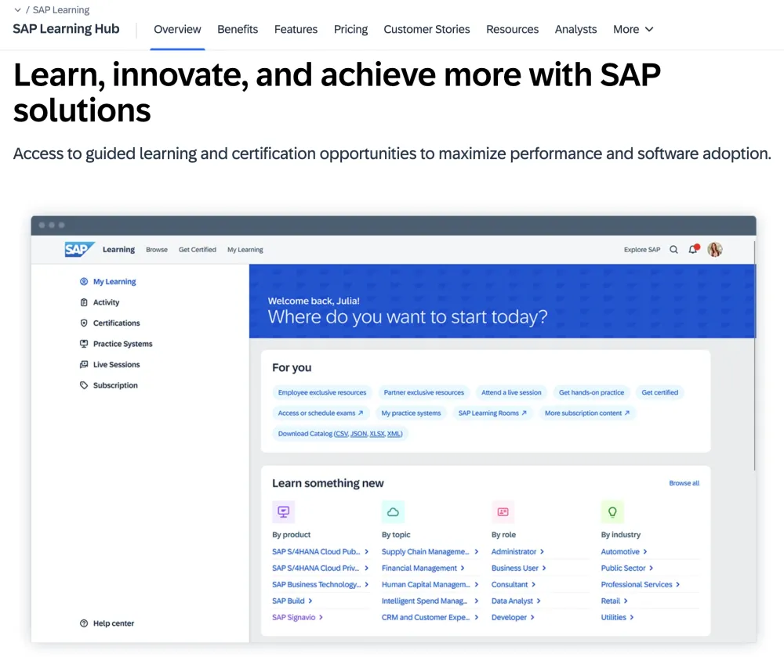This screenshot has height=657, width=784.
Task: Click the Browse all link
Action: tap(684, 483)
